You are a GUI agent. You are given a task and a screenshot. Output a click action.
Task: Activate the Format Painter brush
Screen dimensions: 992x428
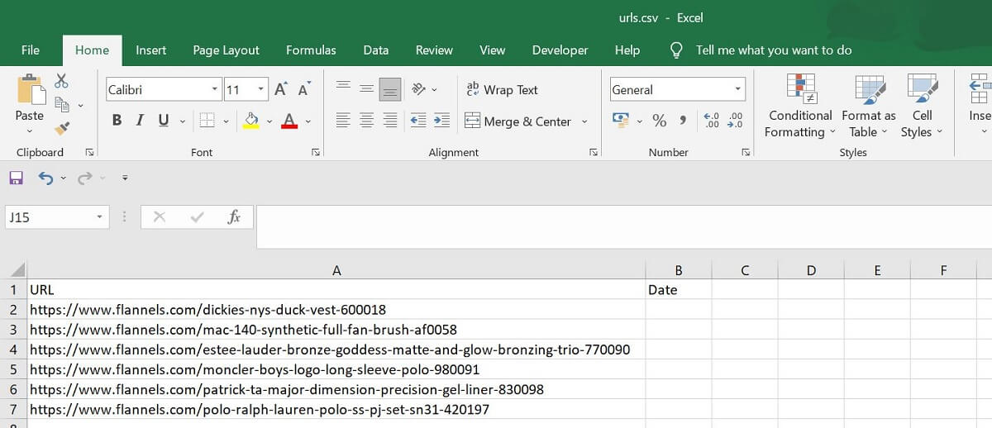(x=61, y=128)
